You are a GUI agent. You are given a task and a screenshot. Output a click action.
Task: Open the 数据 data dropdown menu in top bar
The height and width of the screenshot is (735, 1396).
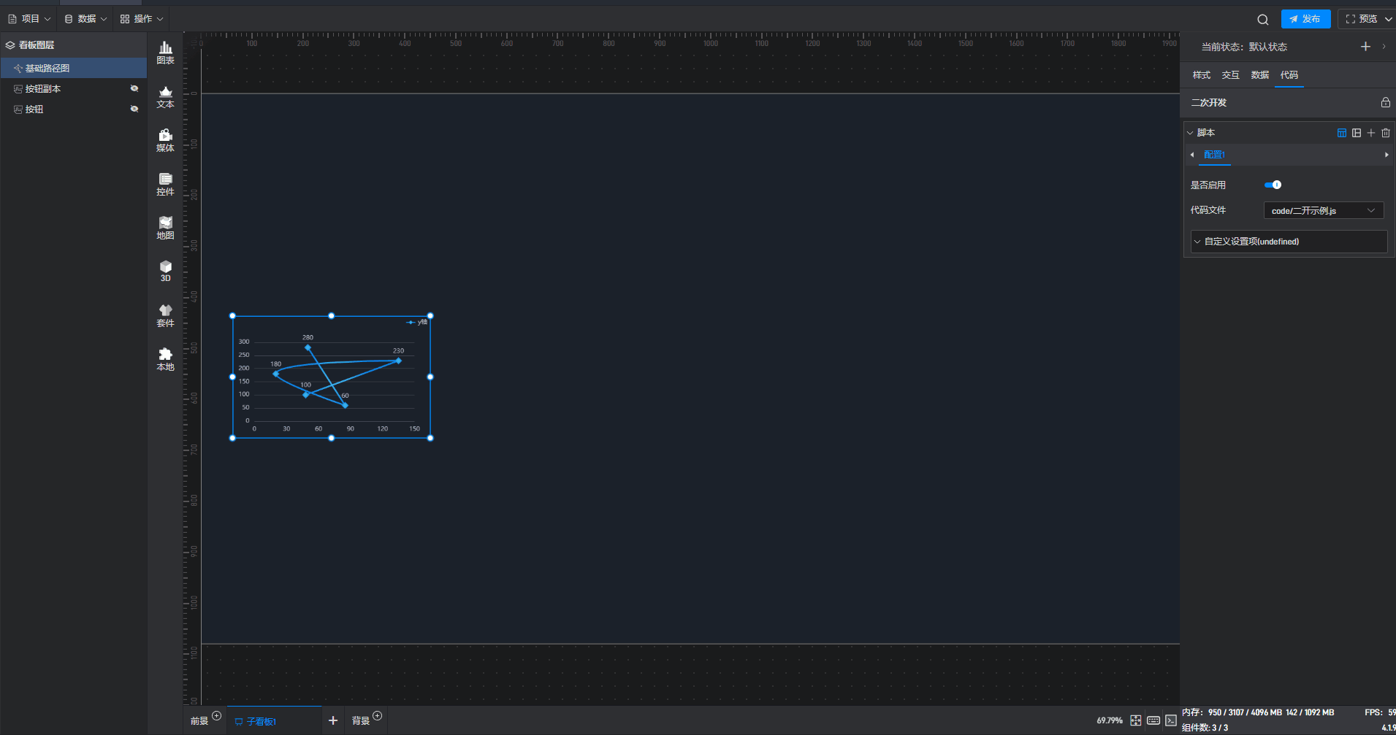pyautogui.click(x=85, y=19)
